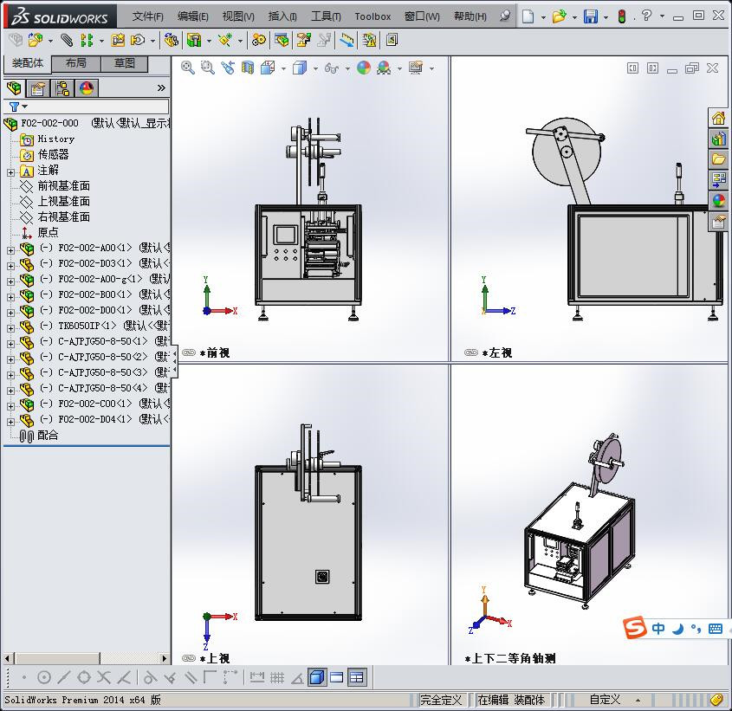Open the 工具(T) menu
Screen dimensions: 732x711
[326, 16]
